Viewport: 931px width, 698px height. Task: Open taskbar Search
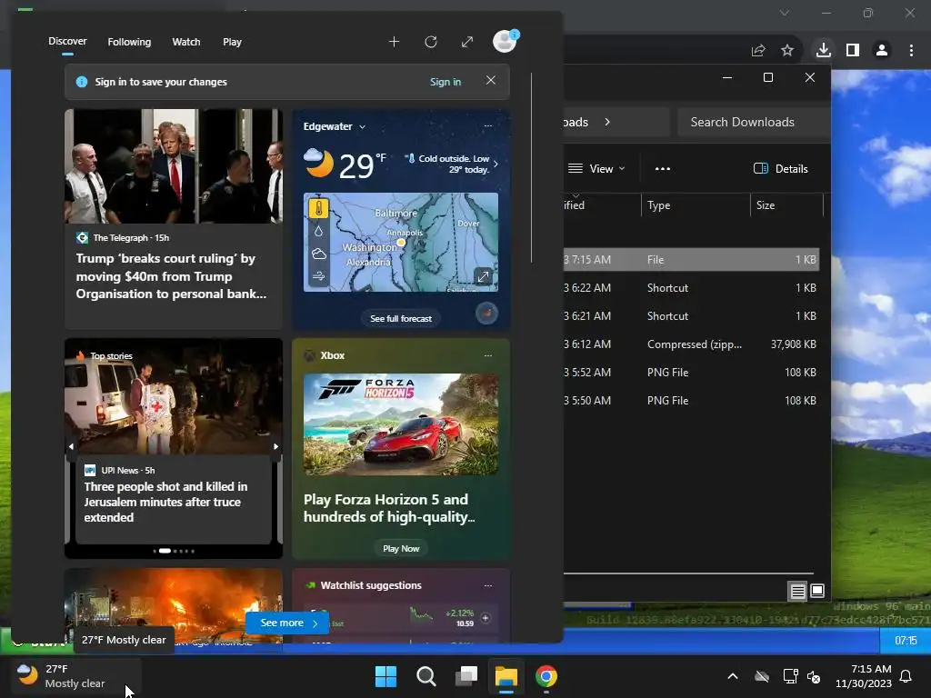426,676
